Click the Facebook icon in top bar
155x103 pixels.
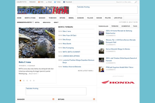click(64, 2)
